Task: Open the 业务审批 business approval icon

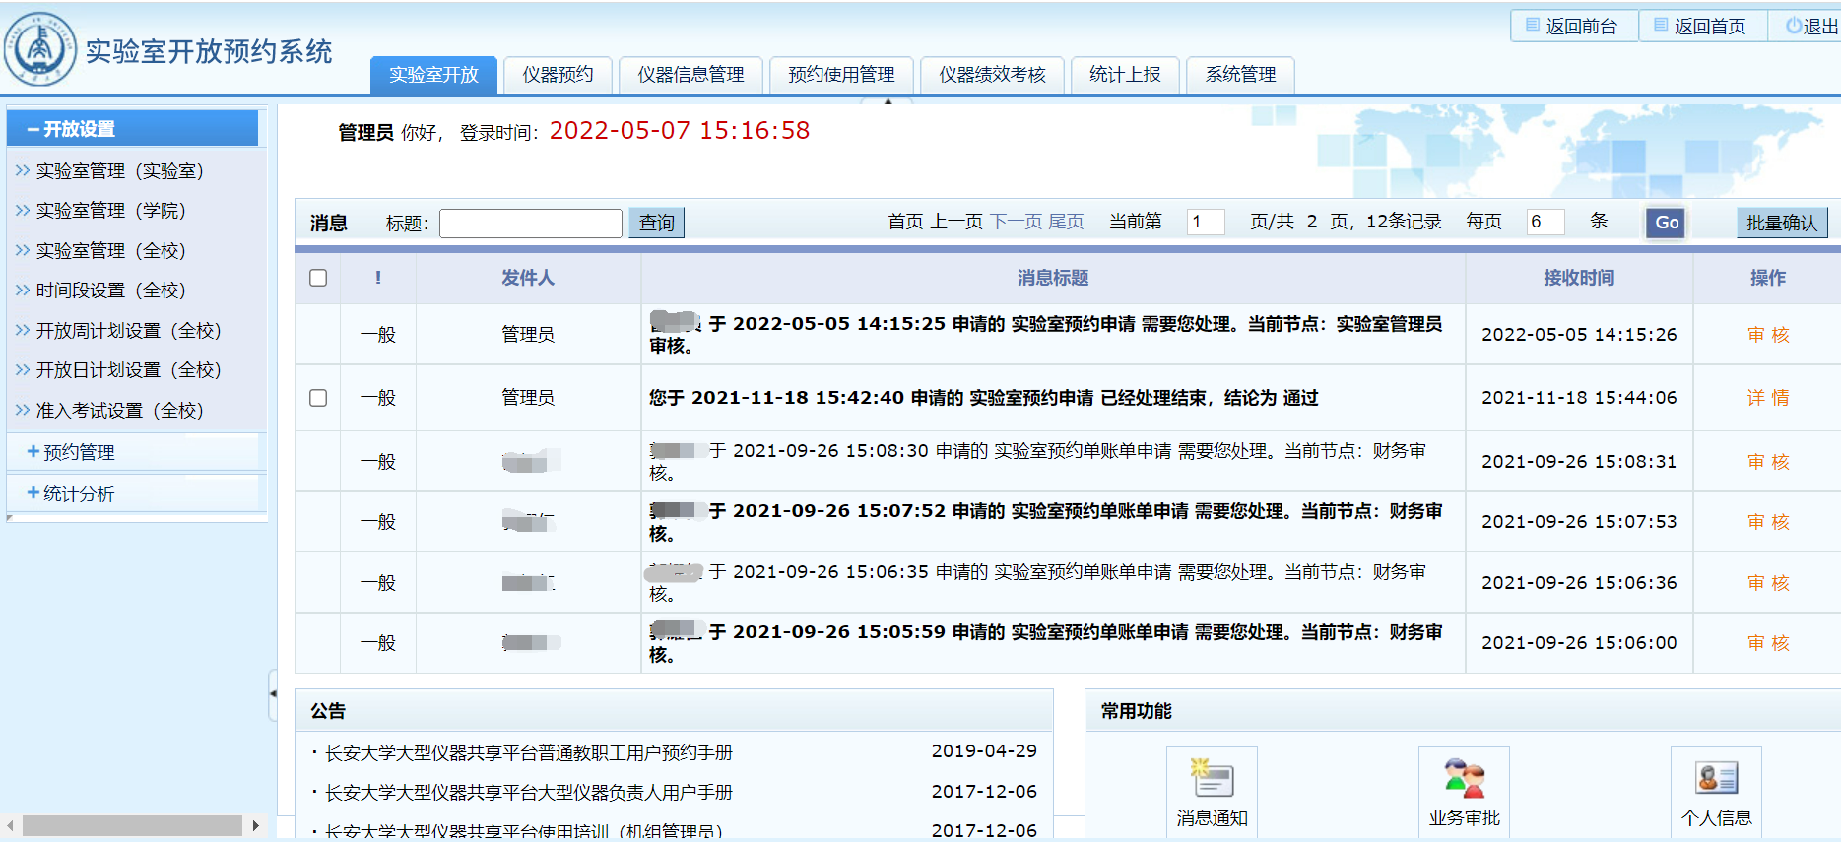Action: tap(1464, 780)
